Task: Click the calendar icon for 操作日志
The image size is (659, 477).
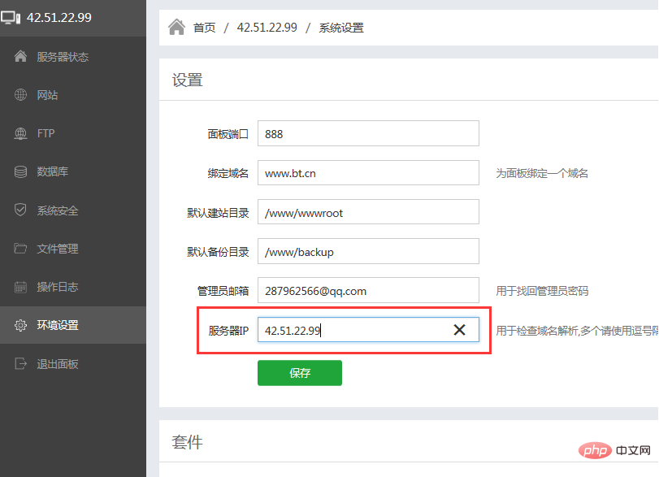Action: pyautogui.click(x=20, y=287)
